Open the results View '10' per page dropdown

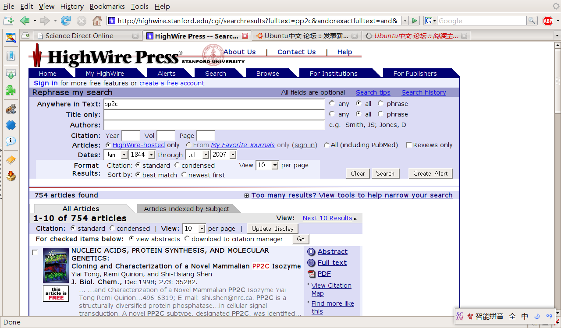click(x=194, y=229)
